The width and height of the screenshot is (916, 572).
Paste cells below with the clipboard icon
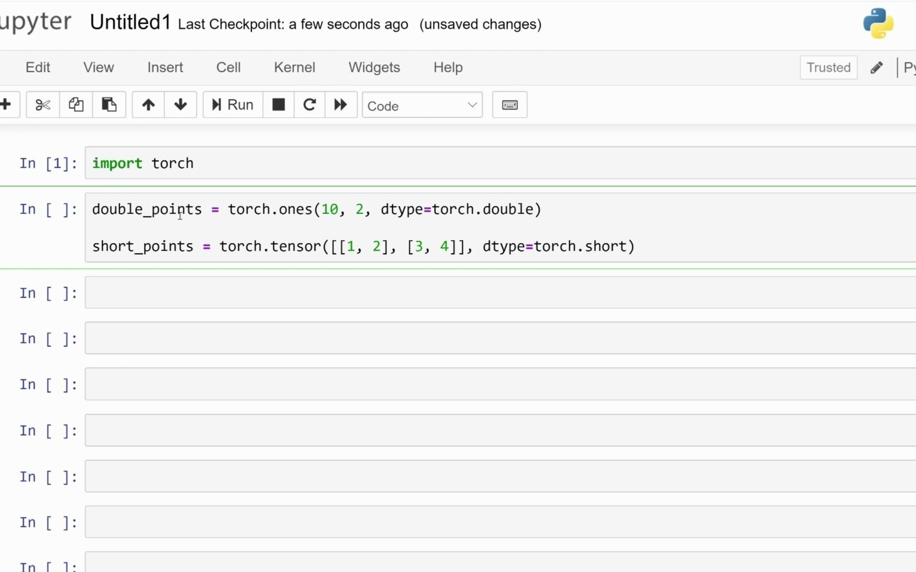[x=109, y=105]
